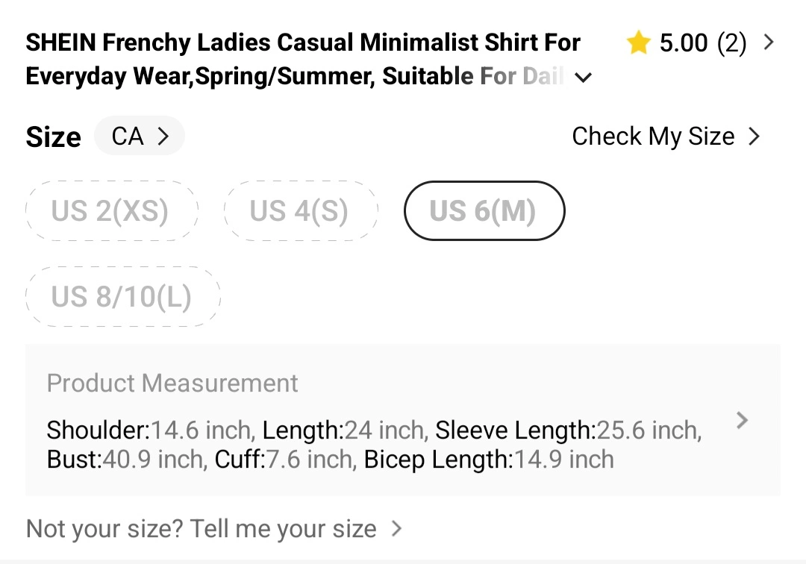Viewport: 806px width, 564px height.
Task: Select size US 8/10(L)
Action: point(123,296)
